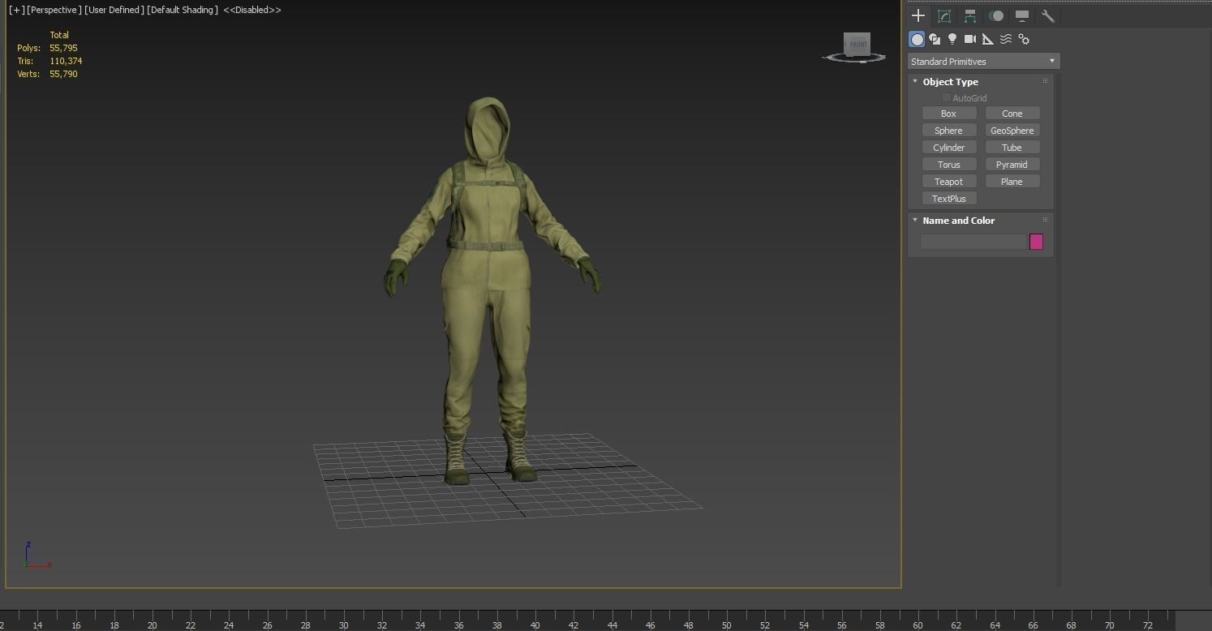
Task: Click the Name and Color rollout drag handle
Action: click(x=1045, y=220)
